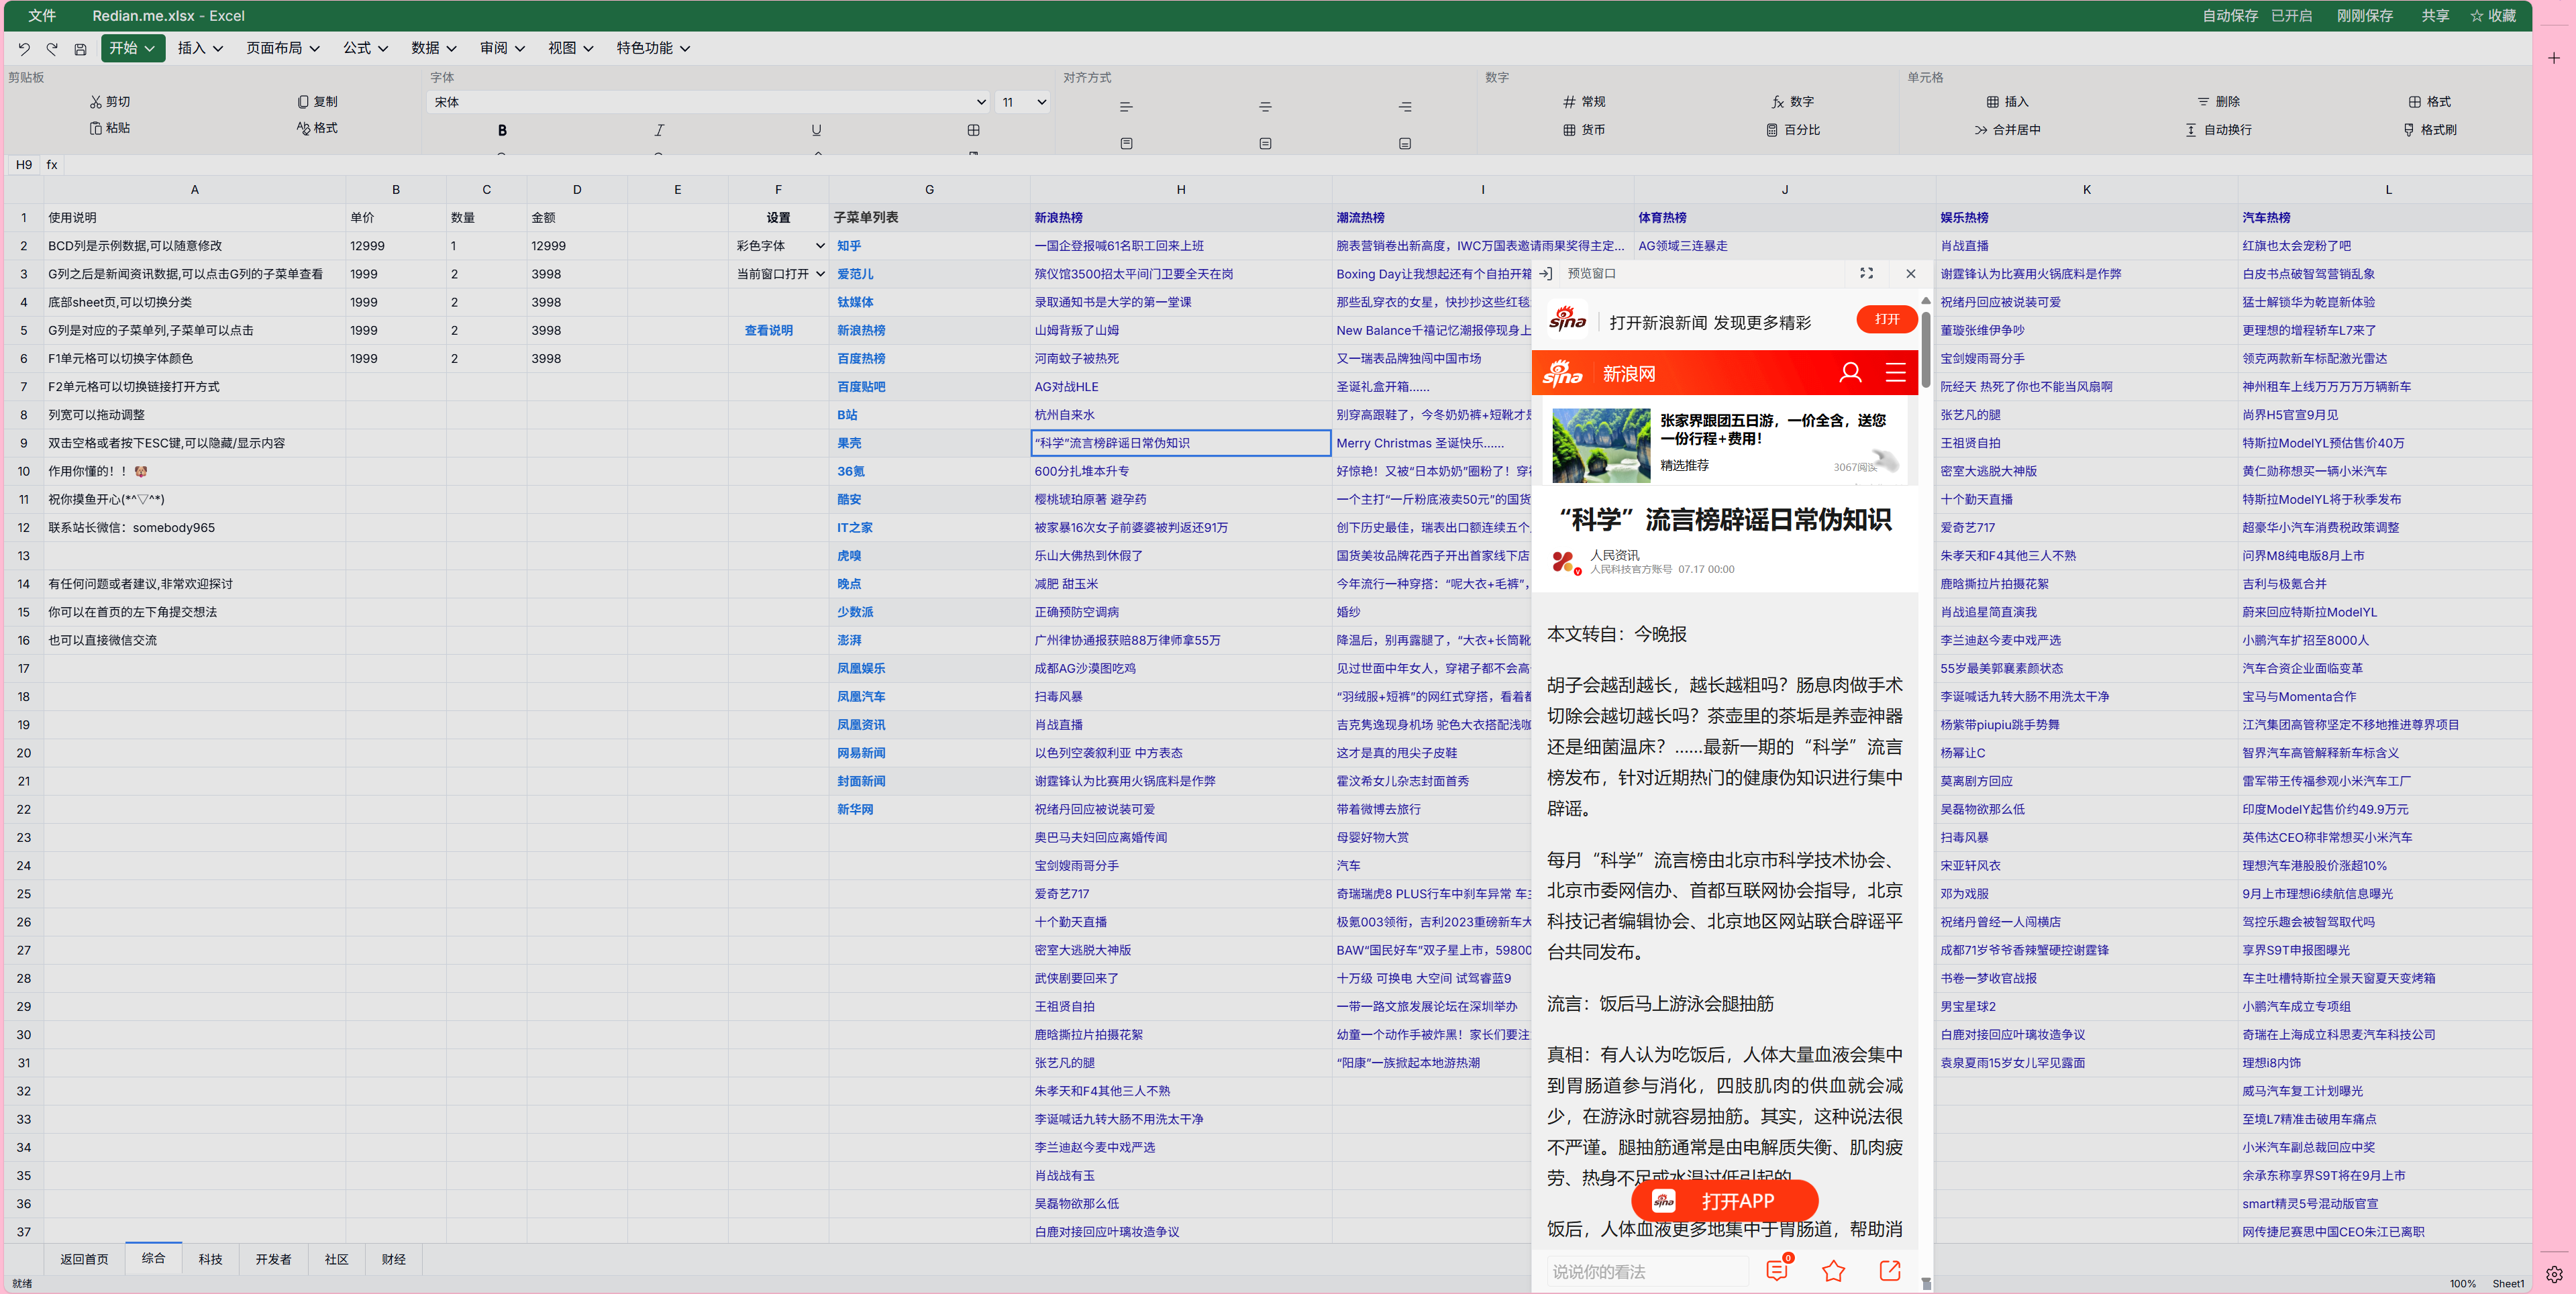
Task: Click the save disk icon
Action: [x=80, y=48]
